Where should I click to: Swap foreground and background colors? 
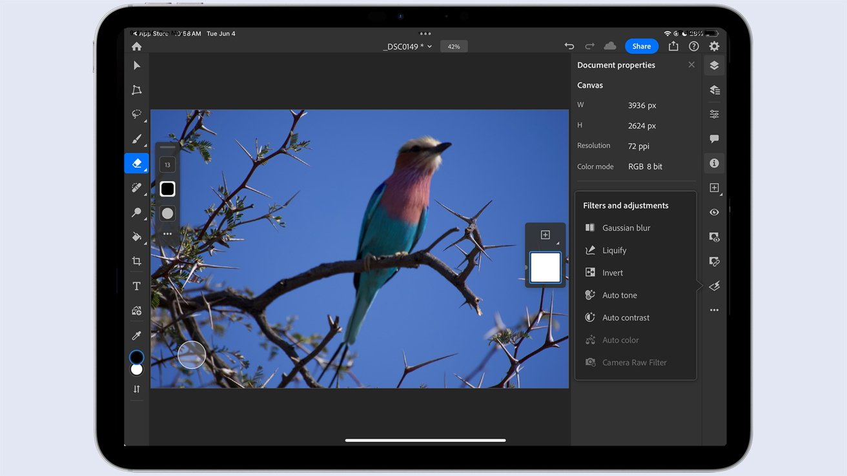point(136,389)
